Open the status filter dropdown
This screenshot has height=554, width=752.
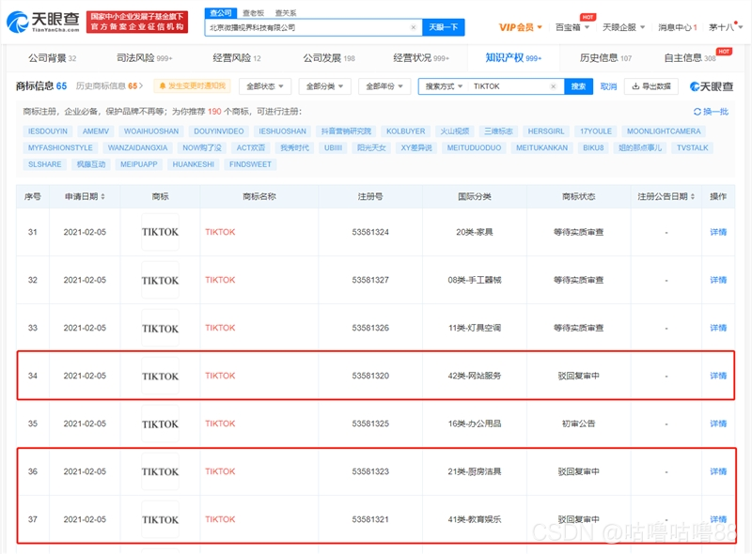coord(265,86)
